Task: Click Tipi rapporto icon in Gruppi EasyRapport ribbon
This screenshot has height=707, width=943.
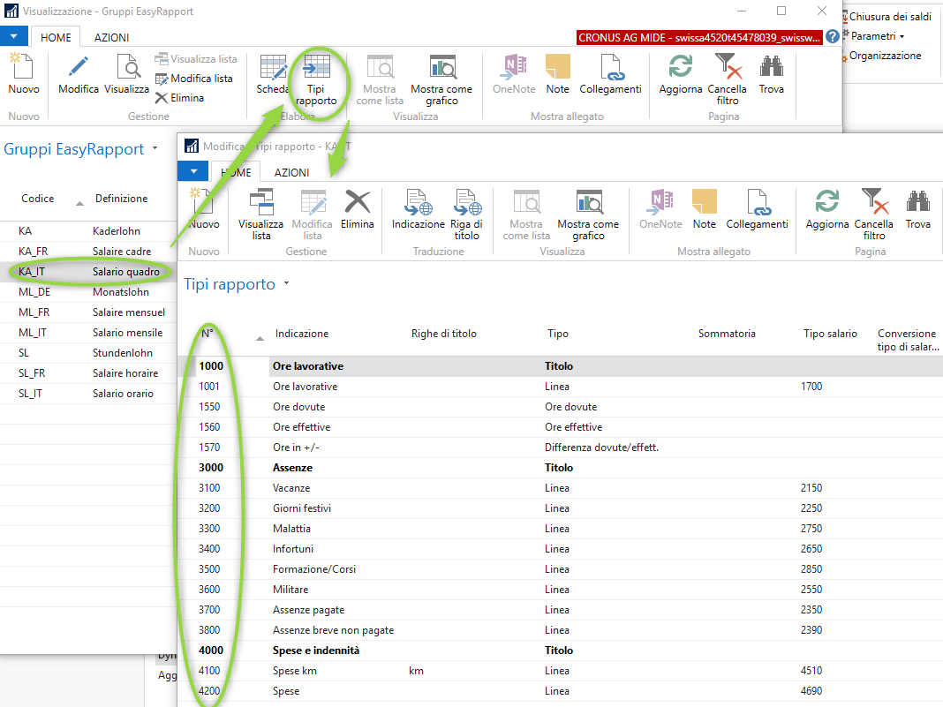Action: [316, 68]
